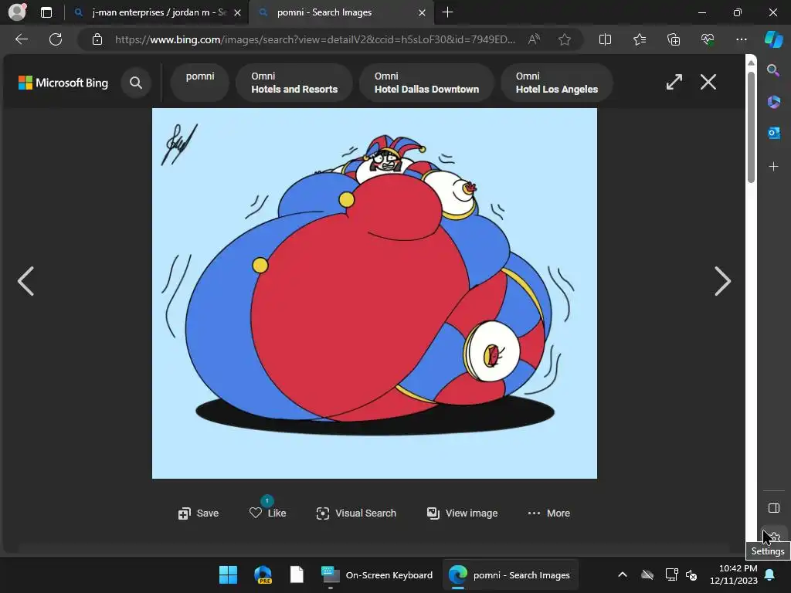Select Omni Hotel Dallas Downtown suggestion

click(x=426, y=83)
